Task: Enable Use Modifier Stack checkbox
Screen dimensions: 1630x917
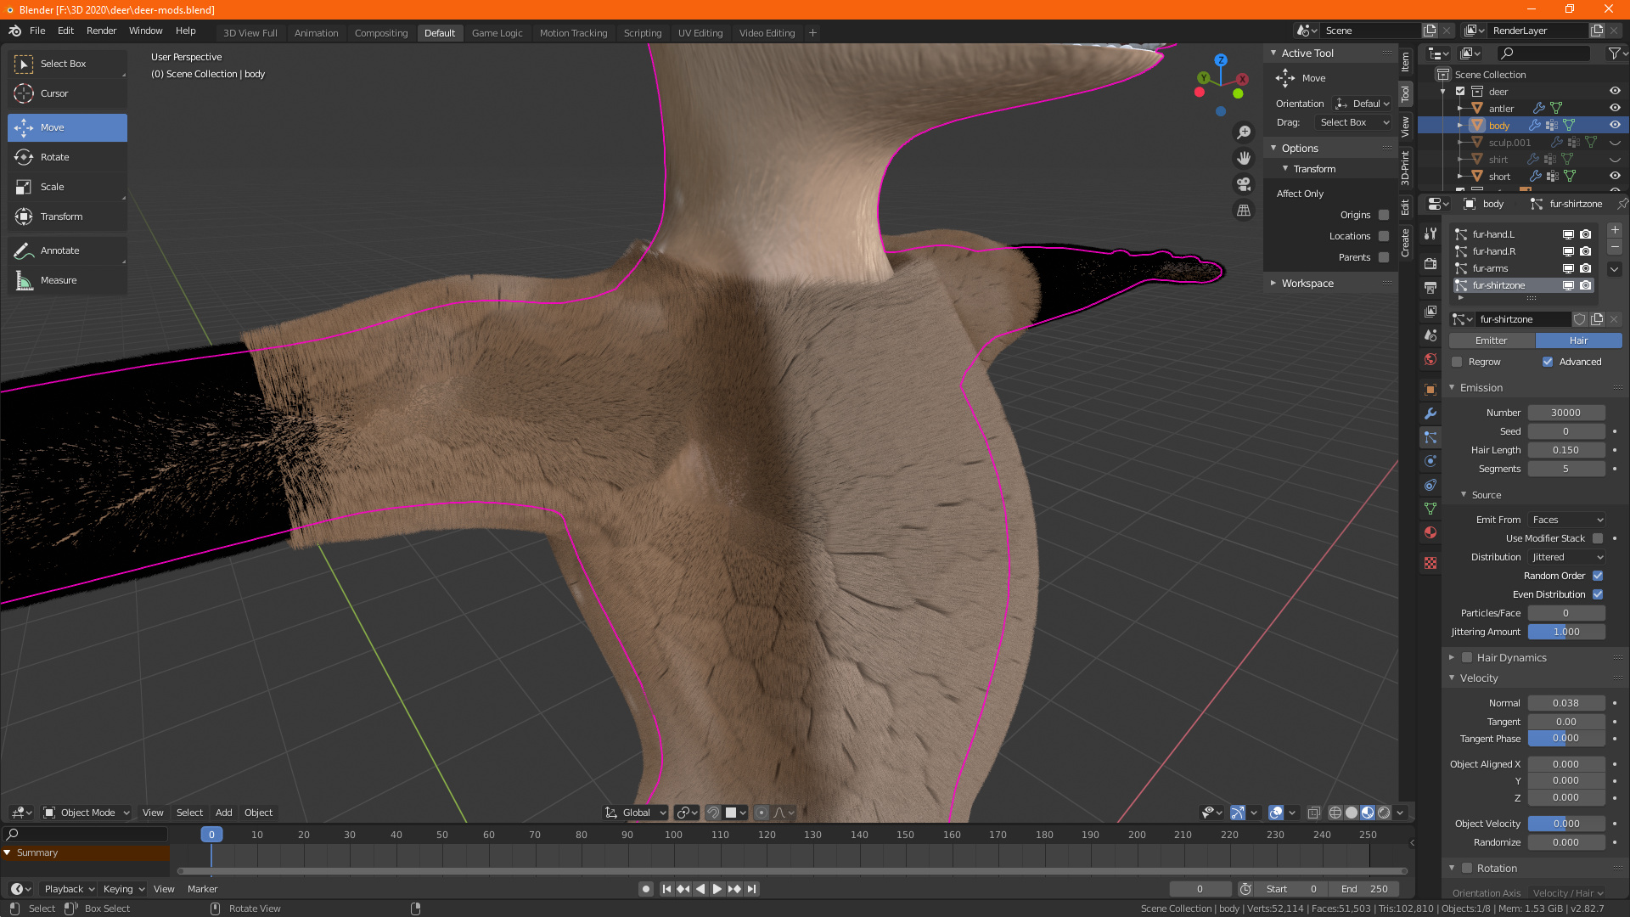Action: click(1598, 538)
